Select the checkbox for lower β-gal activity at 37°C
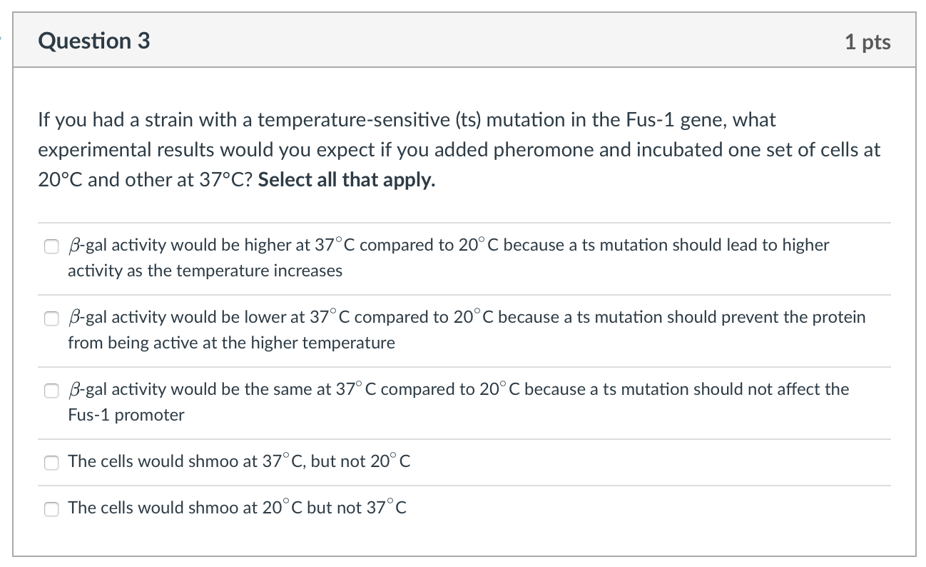 [51, 318]
